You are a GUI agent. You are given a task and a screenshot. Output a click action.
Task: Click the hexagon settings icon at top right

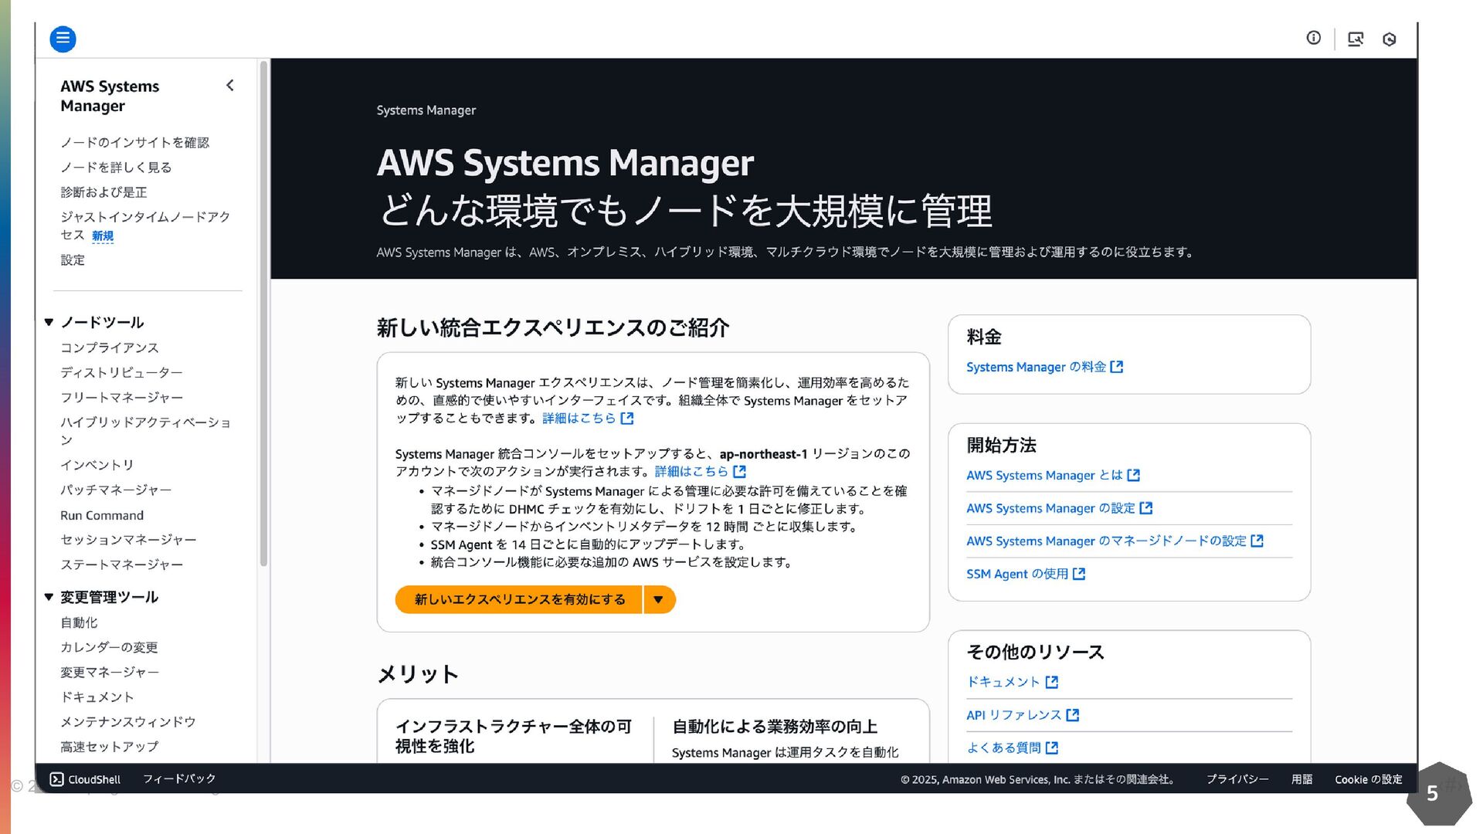pyautogui.click(x=1389, y=39)
